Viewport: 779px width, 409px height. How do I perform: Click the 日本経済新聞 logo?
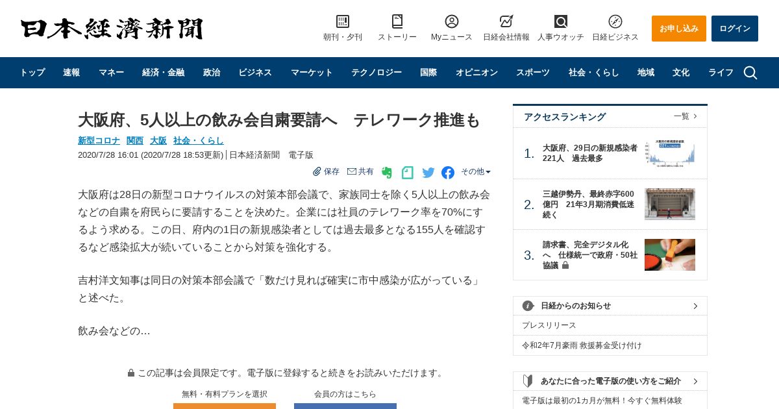[112, 29]
